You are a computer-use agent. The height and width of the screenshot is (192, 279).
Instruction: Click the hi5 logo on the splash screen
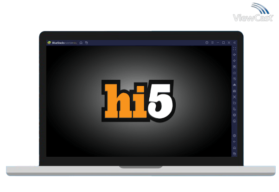pyautogui.click(x=139, y=101)
